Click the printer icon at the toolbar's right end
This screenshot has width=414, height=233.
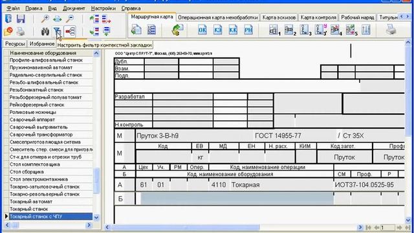point(391,30)
